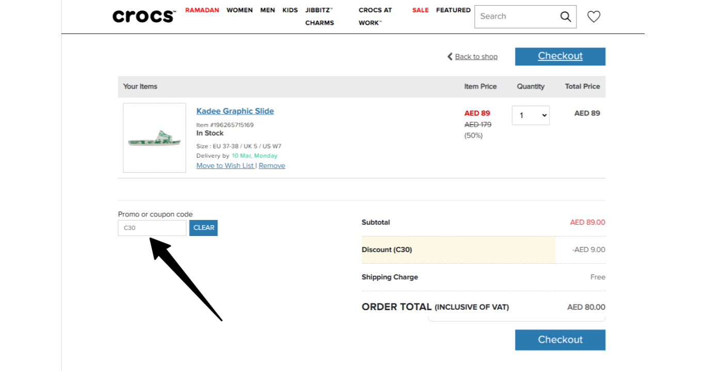Viewport: 706px width, 371px height.
Task: Open the Kadee Graphic Slide product link
Action: [x=235, y=111]
